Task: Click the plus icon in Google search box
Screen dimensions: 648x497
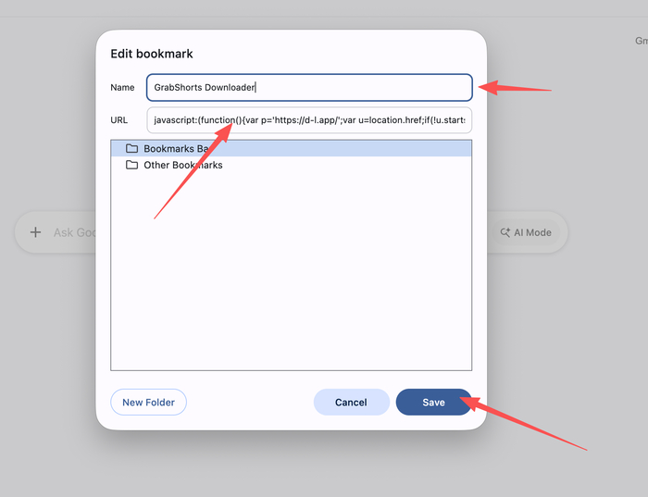Action: [x=35, y=232]
